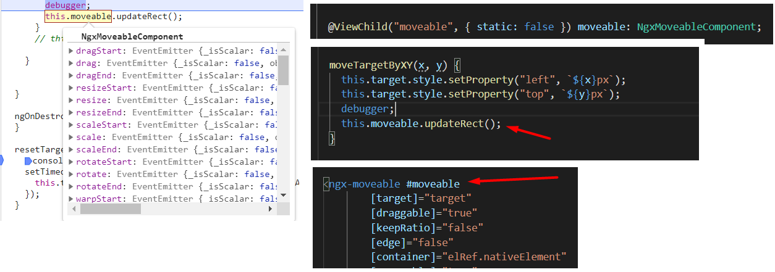Expand the rotateEnd EventEmitter property
The width and height of the screenshot is (775, 272).
click(71, 186)
